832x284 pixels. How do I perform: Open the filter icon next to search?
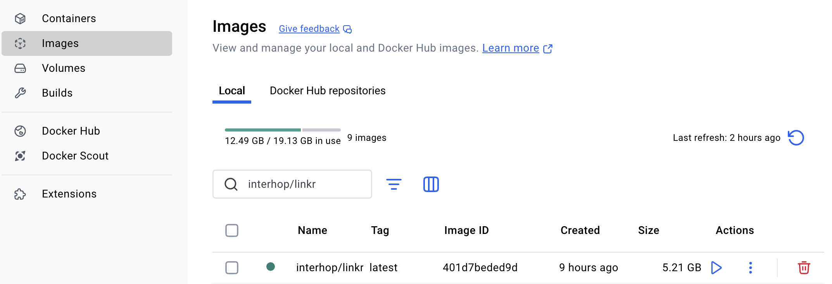point(394,184)
